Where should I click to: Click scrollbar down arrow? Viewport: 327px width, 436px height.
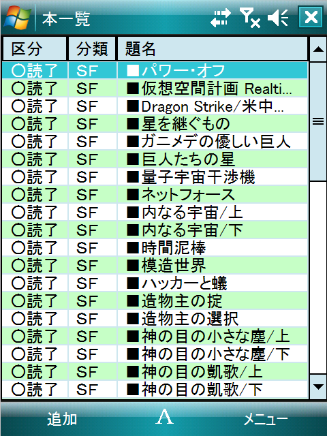tap(318, 387)
